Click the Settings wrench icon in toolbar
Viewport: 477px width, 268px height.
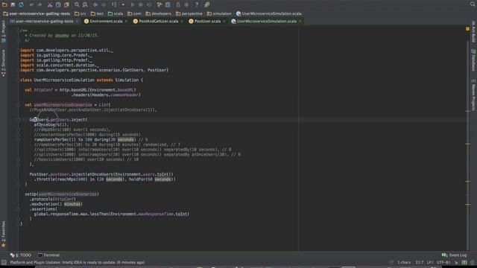coord(159,4)
